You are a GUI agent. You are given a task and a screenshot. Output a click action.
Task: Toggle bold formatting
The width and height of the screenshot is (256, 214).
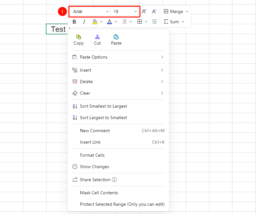74,22
